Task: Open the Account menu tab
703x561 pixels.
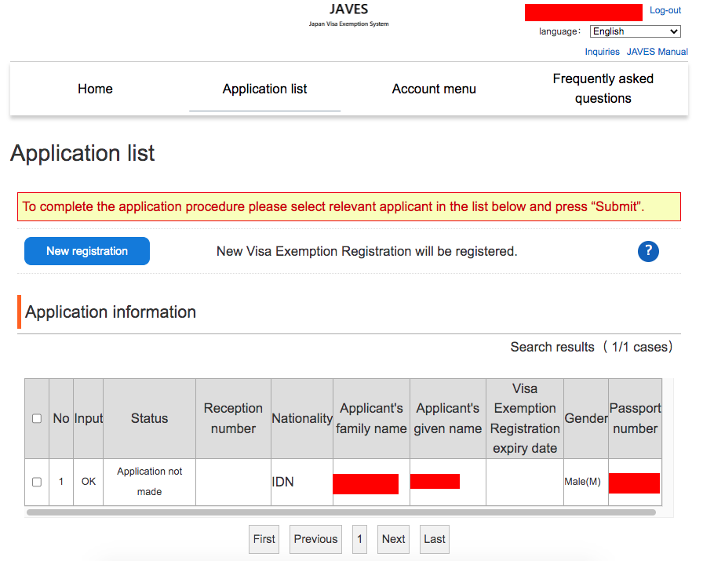Action: 434,89
